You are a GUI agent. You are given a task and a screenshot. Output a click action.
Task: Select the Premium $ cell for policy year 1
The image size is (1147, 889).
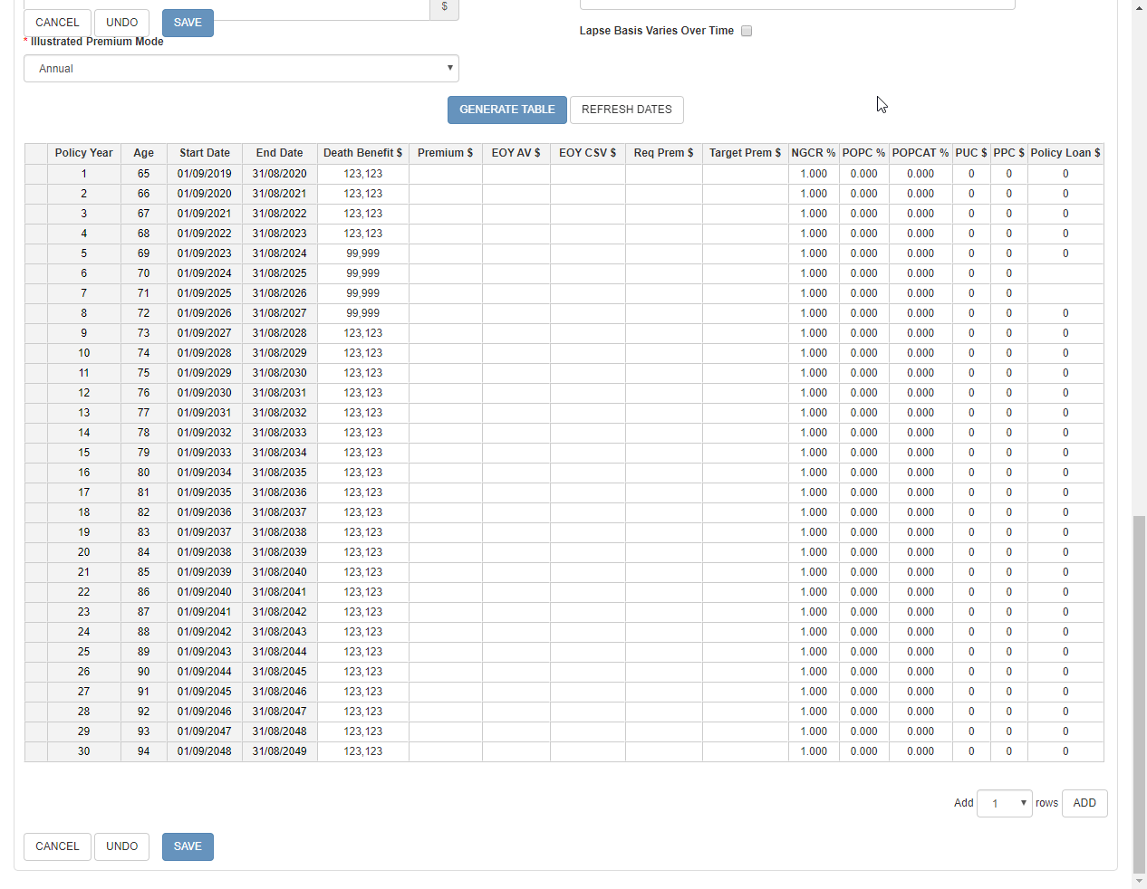pyautogui.click(x=445, y=174)
